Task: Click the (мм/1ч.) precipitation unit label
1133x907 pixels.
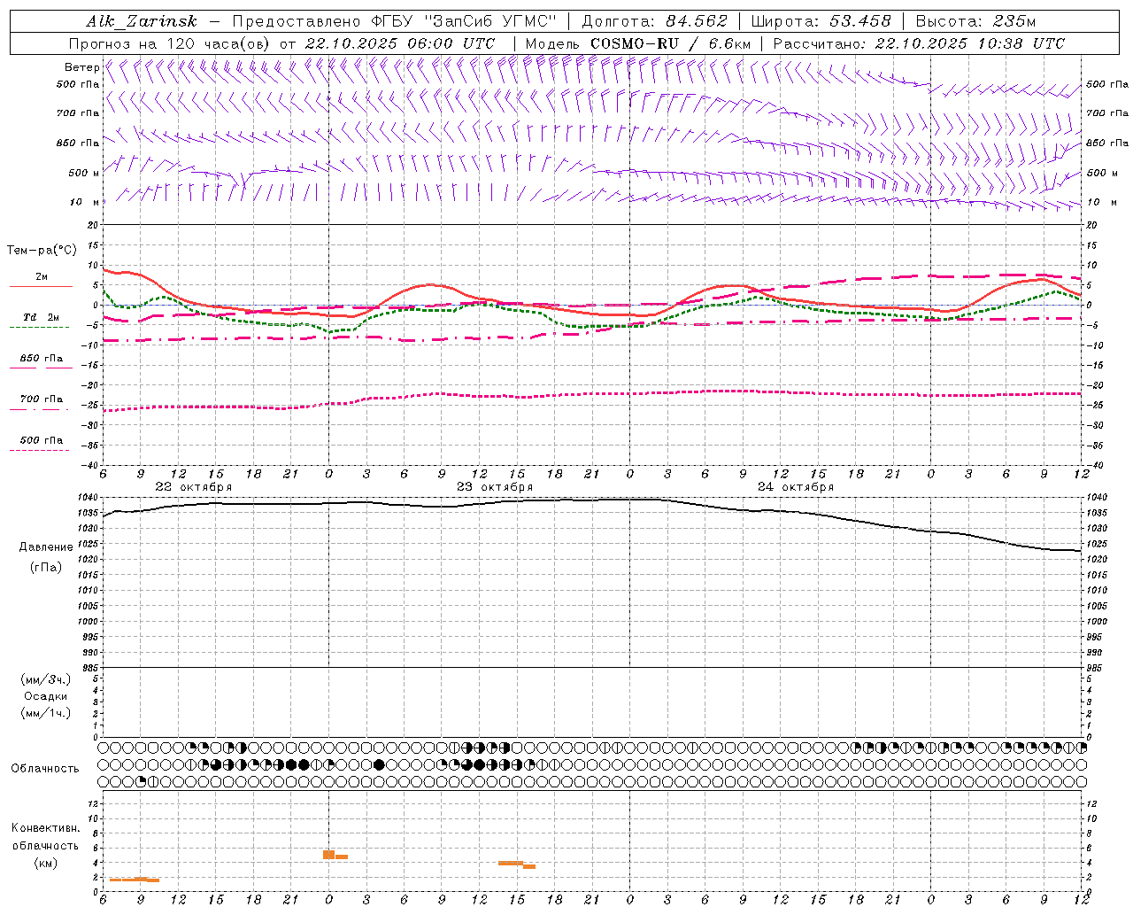Action: pyautogui.click(x=45, y=713)
